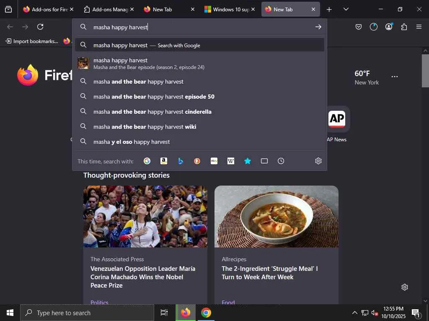List all tabs dropdown arrow
429x321 pixels.
tap(346, 9)
